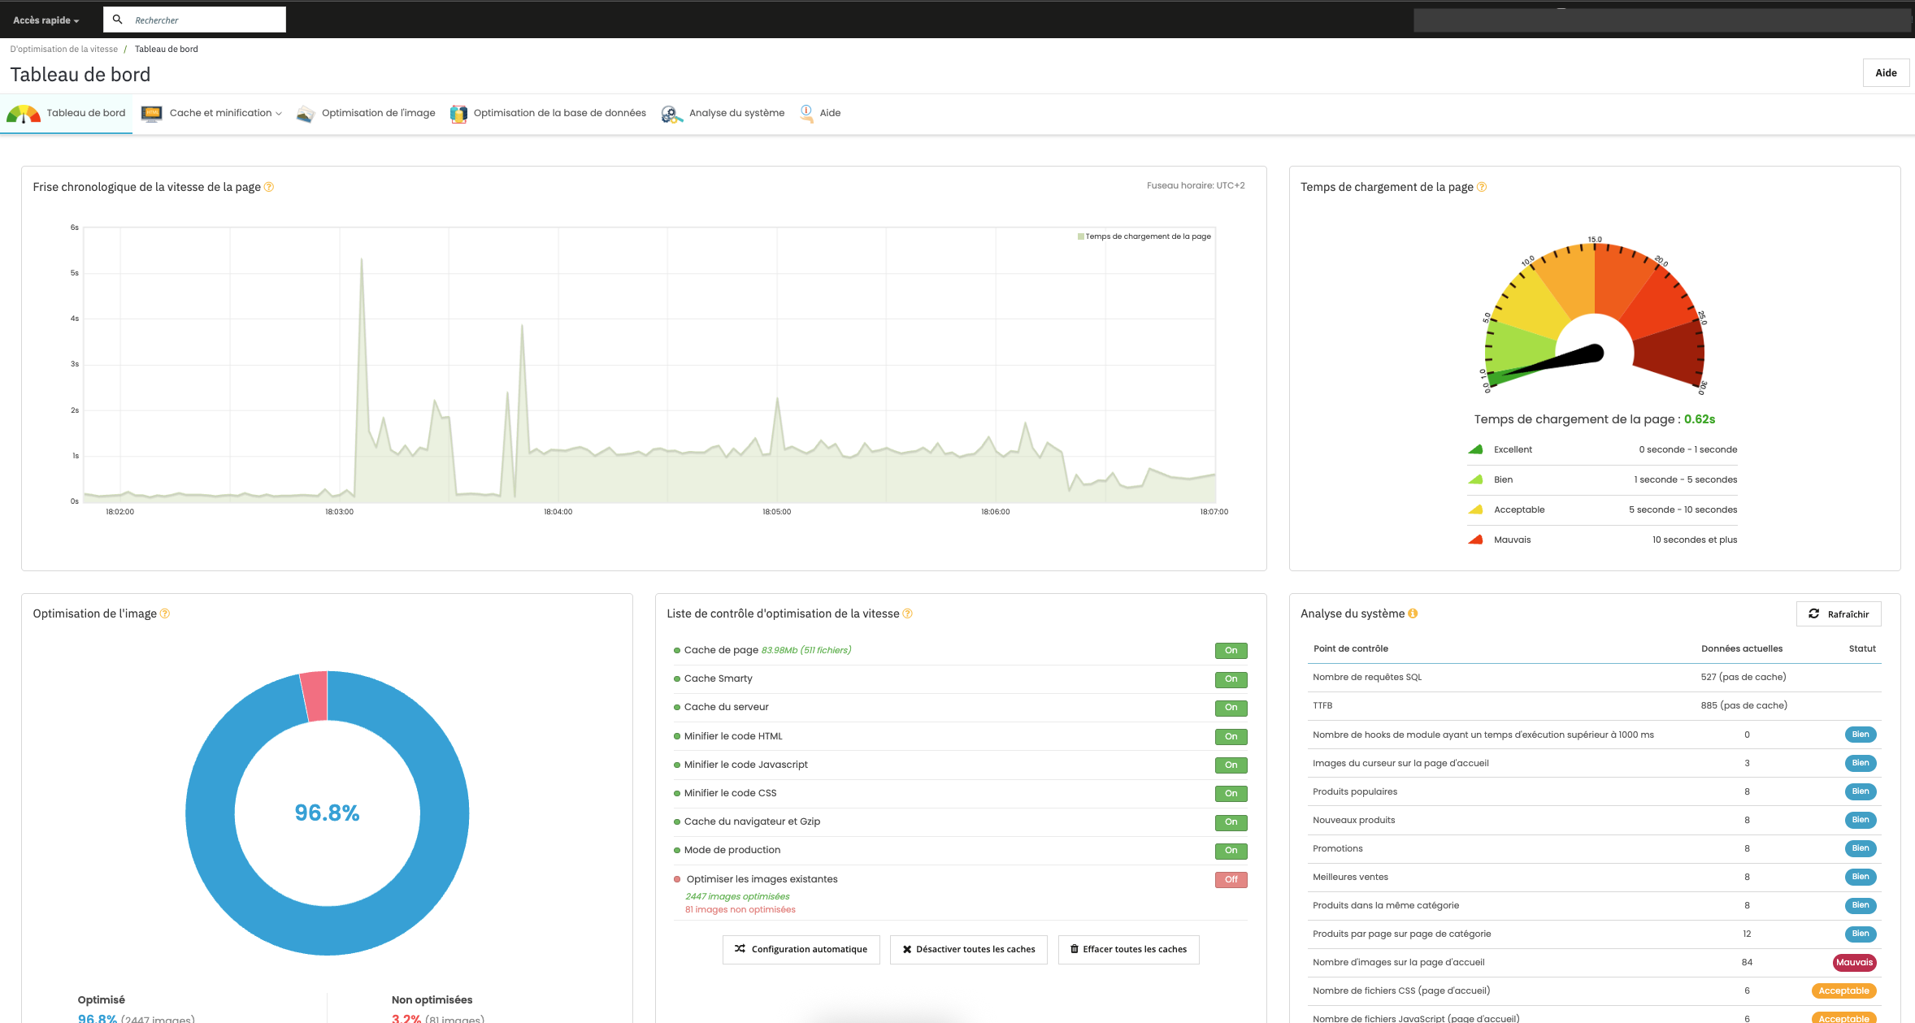This screenshot has height=1023, width=1915.
Task: Toggle Minifier le code CSS switch
Action: point(1231,794)
